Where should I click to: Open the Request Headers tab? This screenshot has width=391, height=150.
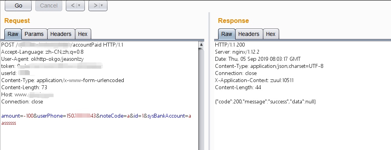(x=61, y=34)
